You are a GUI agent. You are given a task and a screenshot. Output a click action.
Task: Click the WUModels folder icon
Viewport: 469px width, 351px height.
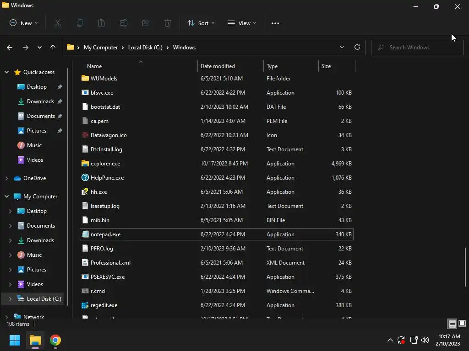pyautogui.click(x=85, y=78)
